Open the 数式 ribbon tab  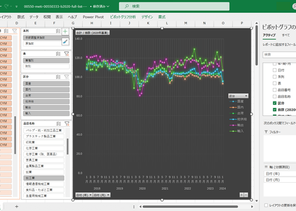pos(21,17)
